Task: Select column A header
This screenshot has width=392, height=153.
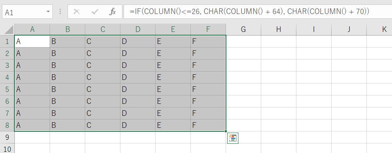Action: click(32, 30)
